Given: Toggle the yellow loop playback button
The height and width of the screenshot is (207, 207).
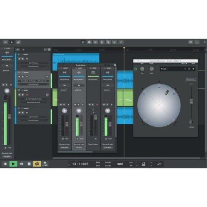Looking at the screenshot, I should [x=37, y=164].
